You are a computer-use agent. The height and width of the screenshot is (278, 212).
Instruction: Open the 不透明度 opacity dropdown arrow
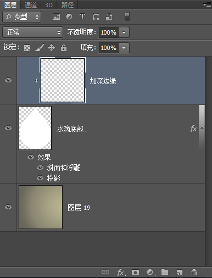pyautogui.click(x=124, y=32)
